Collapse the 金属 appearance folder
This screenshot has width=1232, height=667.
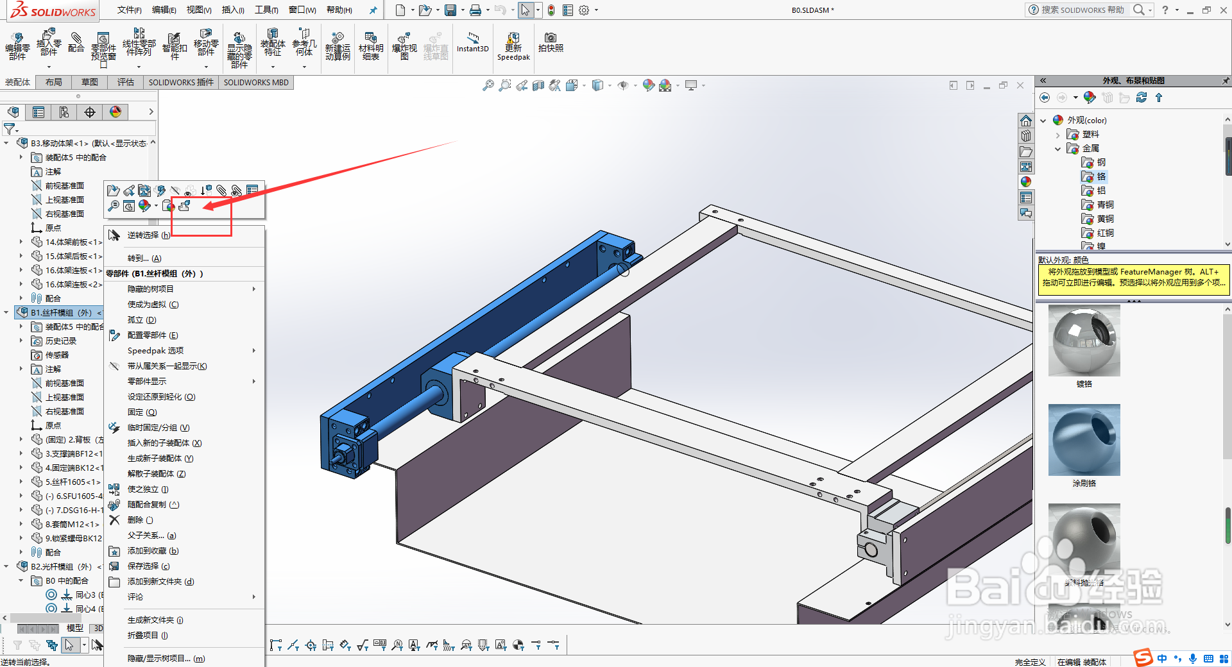click(x=1057, y=148)
